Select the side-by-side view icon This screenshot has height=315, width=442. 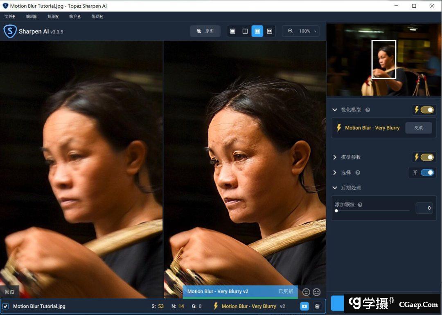(x=257, y=31)
